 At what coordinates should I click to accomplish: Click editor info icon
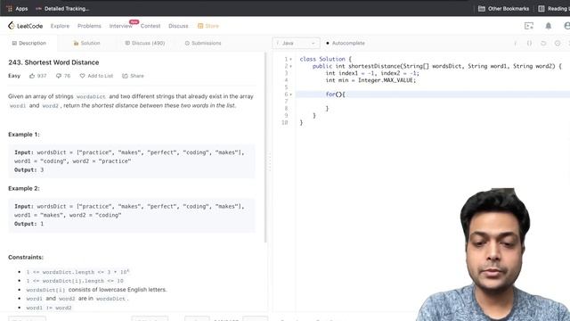click(515, 44)
